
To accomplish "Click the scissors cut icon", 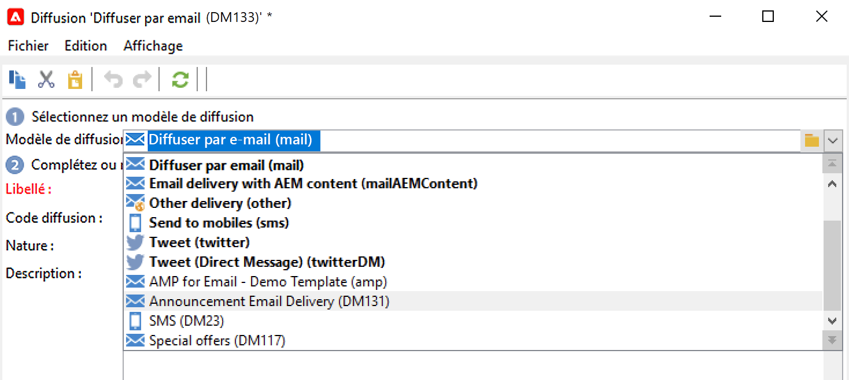I will point(46,79).
